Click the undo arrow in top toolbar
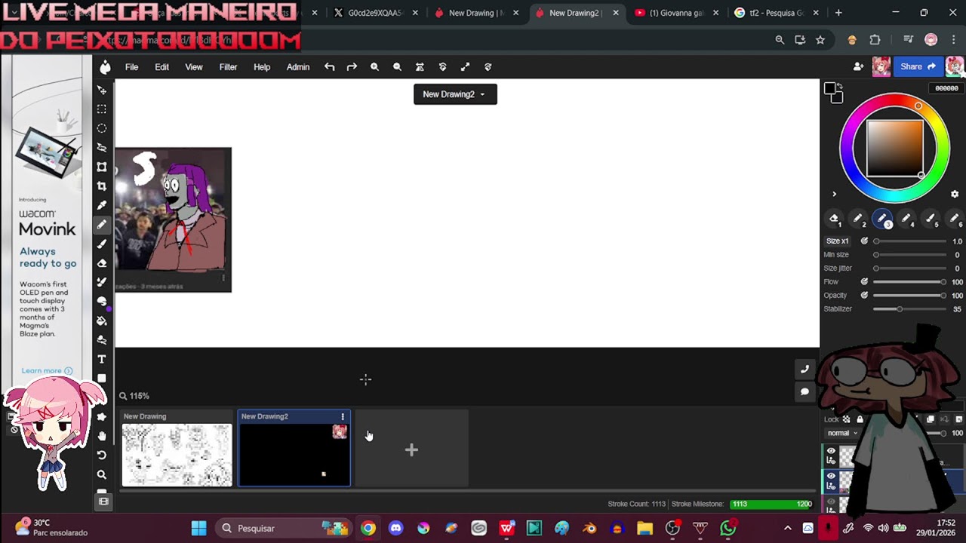The height and width of the screenshot is (543, 966). click(x=329, y=67)
